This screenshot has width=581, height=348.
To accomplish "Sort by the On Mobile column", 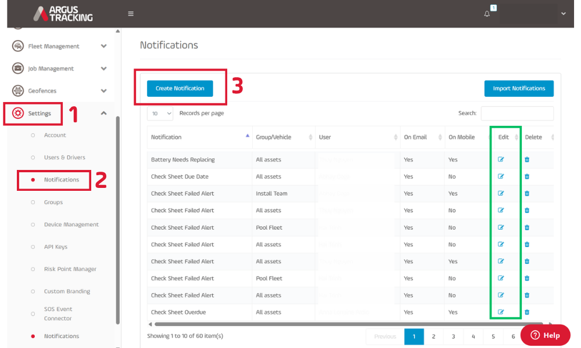I will 467,137.
